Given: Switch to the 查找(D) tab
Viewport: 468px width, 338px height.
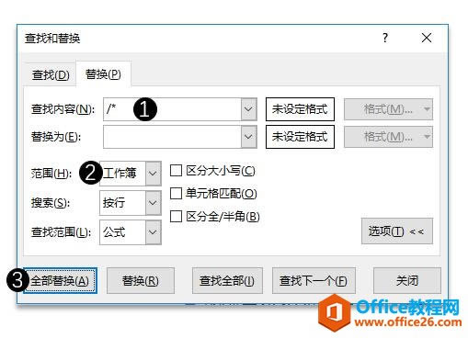Looking at the screenshot, I should coord(51,74).
